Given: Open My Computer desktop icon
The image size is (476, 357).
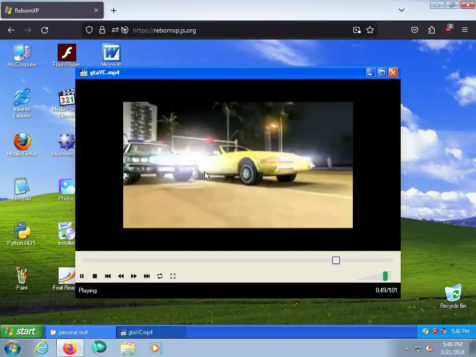Looking at the screenshot, I should [22, 56].
